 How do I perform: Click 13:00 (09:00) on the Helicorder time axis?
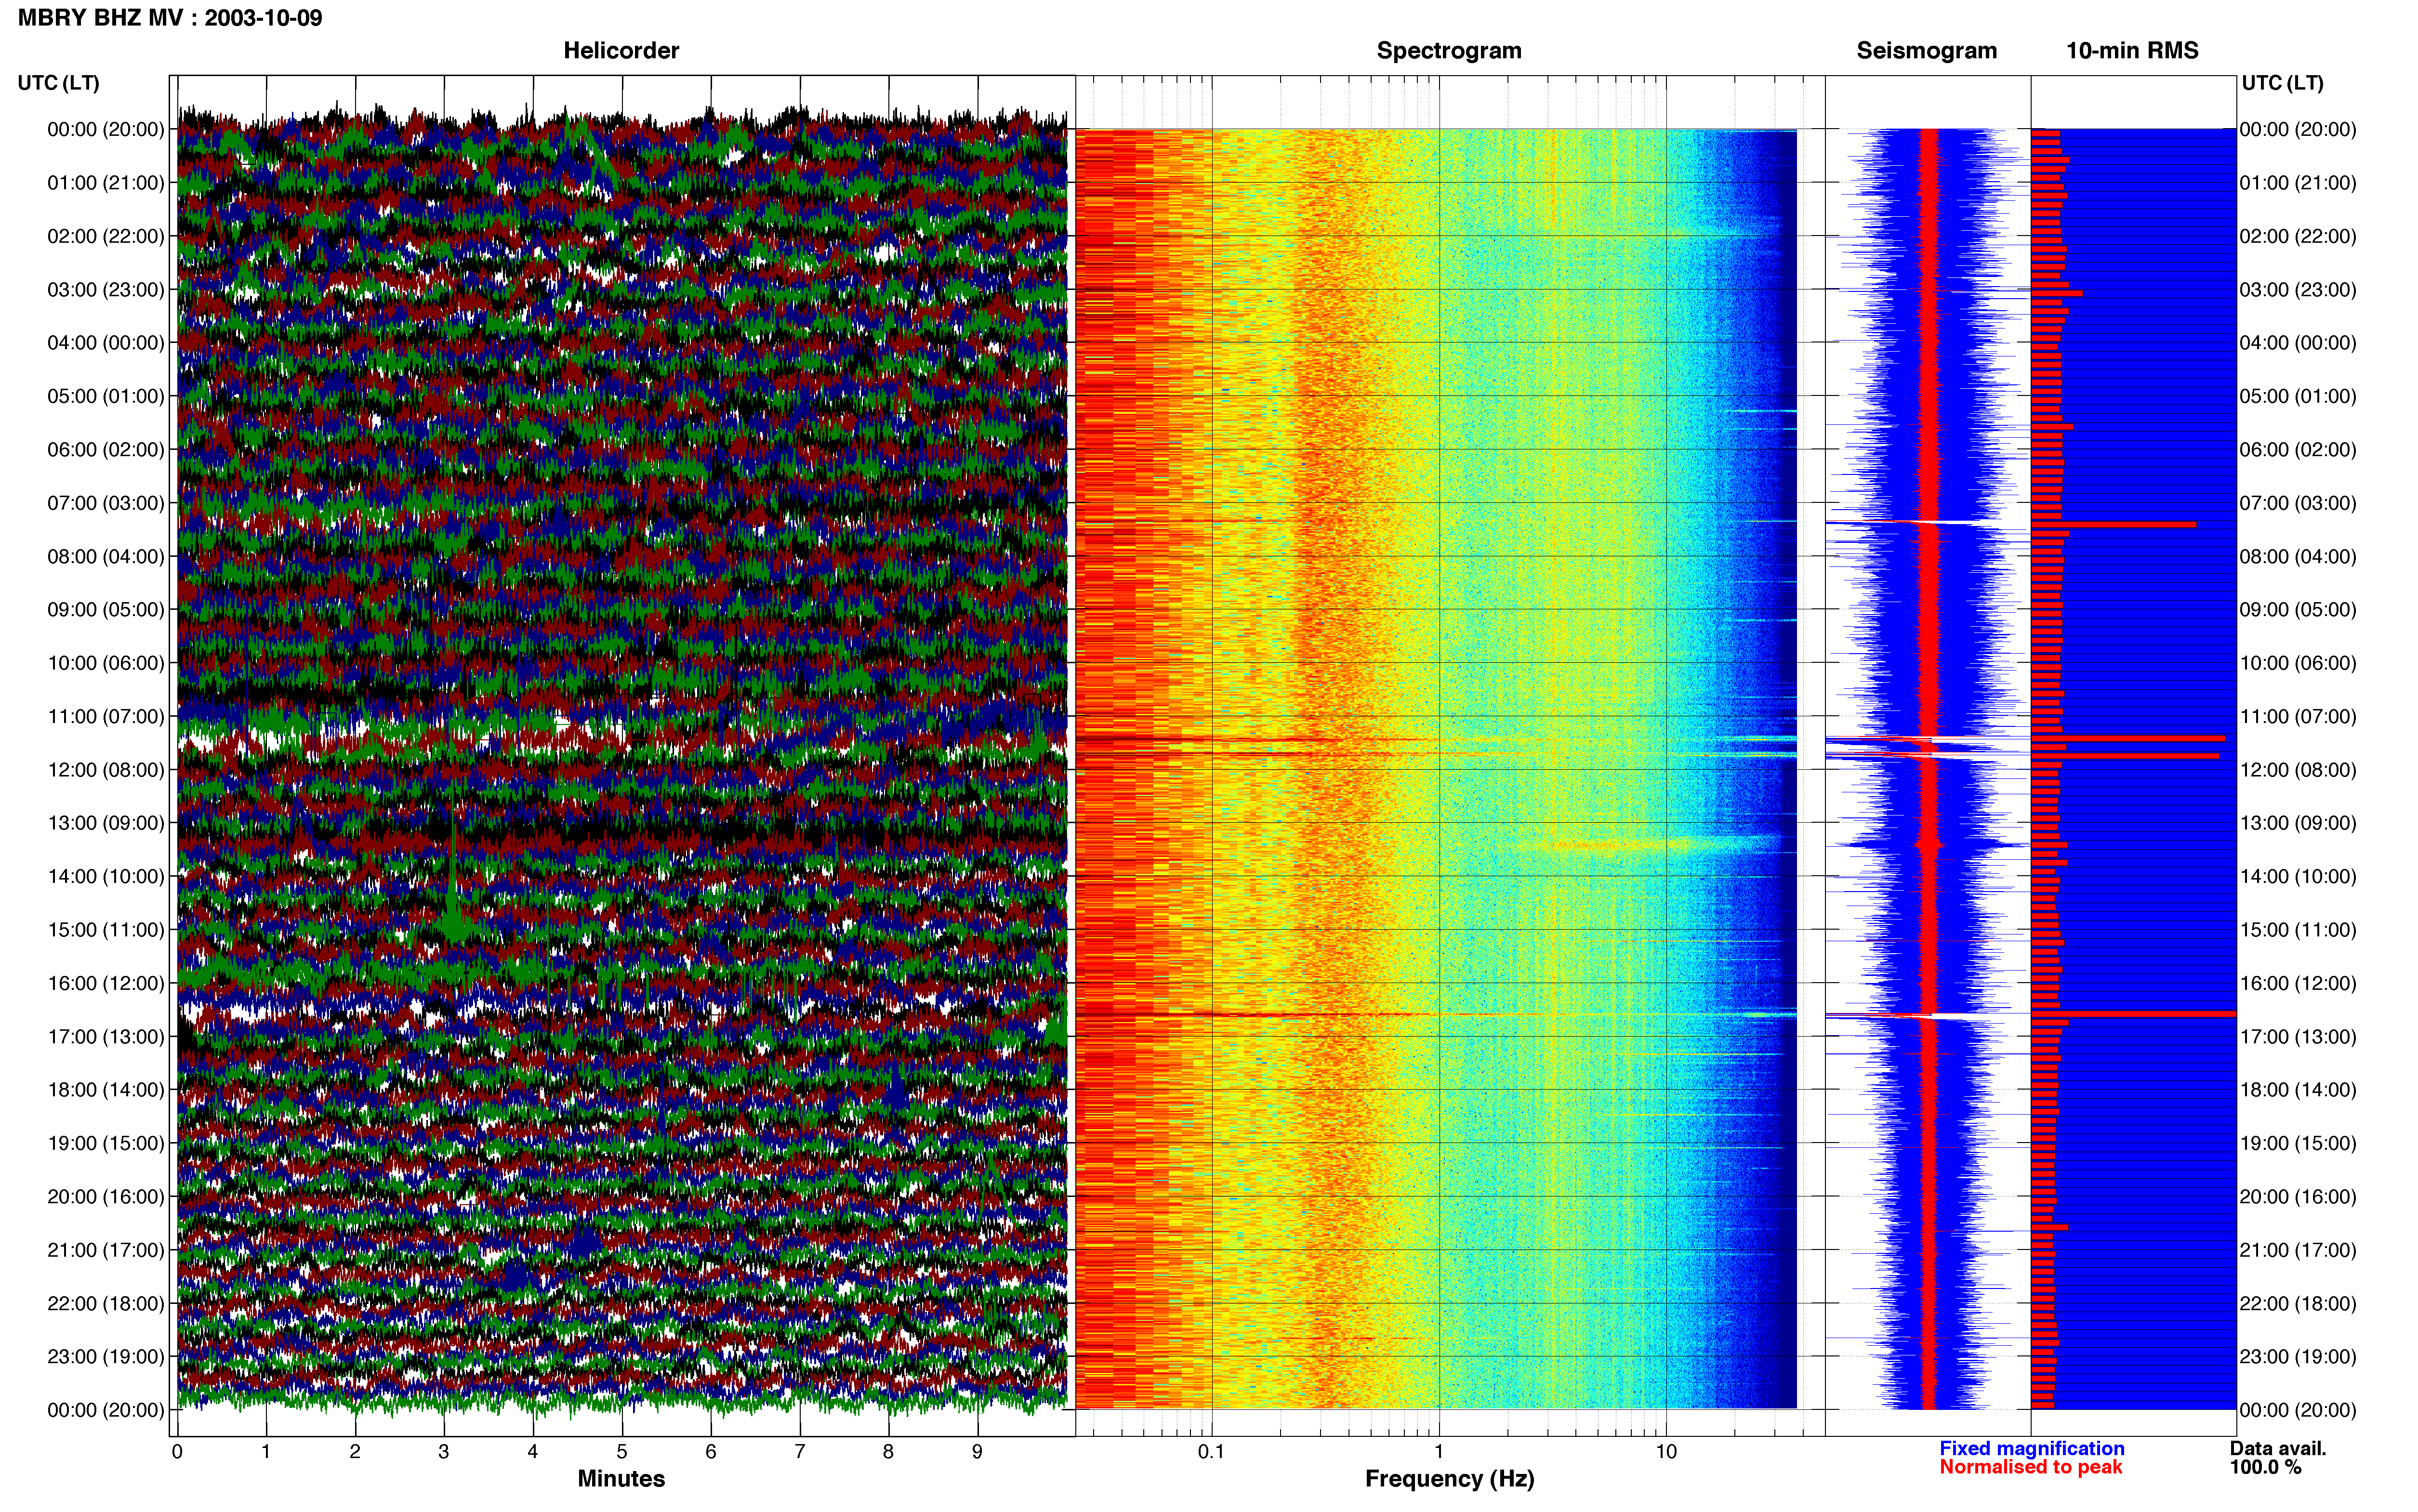[106, 823]
